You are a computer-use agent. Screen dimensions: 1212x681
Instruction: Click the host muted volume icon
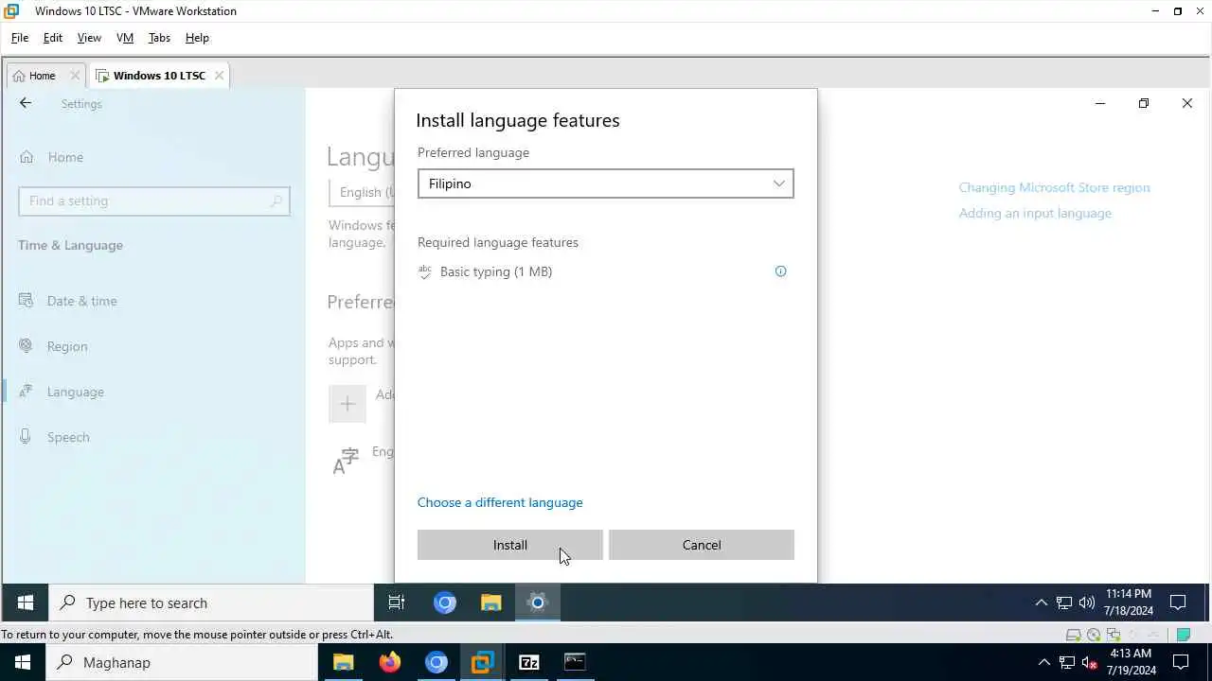point(1090,662)
